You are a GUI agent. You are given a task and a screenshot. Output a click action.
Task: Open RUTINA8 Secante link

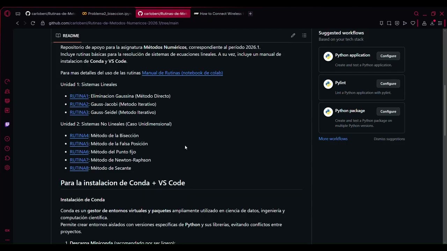[79, 168]
